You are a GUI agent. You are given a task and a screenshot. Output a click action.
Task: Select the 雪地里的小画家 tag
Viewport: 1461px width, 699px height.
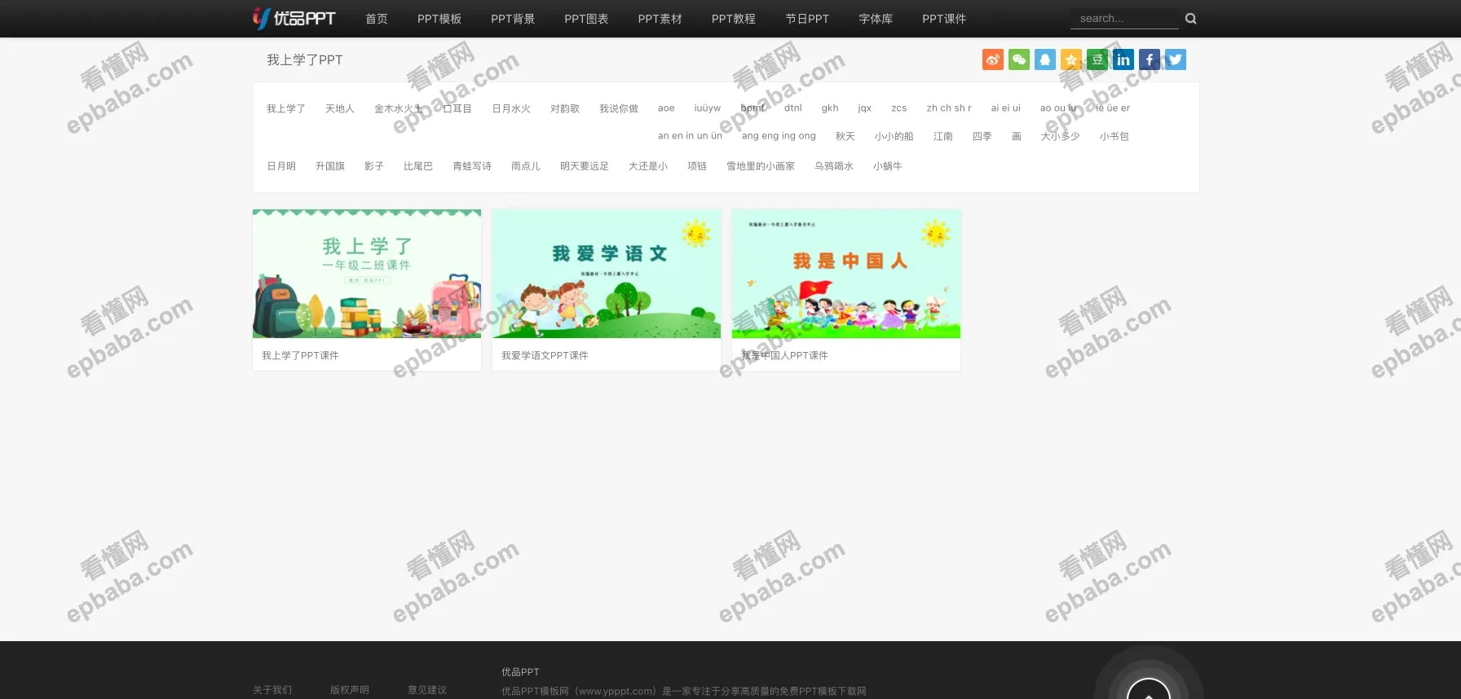tap(761, 166)
